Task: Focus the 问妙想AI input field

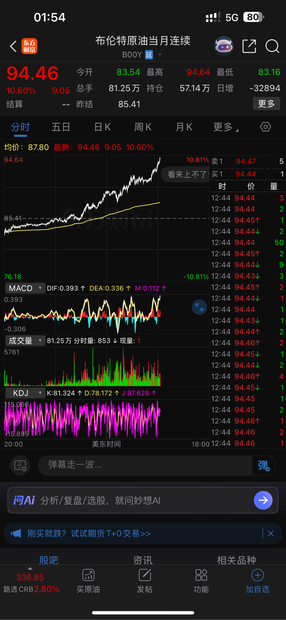Action: coord(143,500)
